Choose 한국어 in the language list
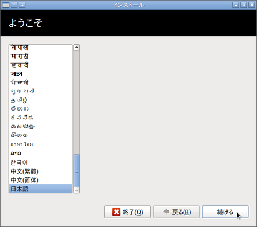The height and width of the screenshot is (227, 257). (41, 162)
